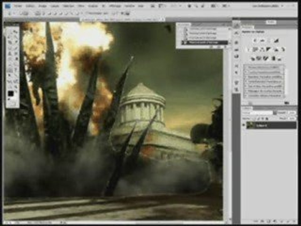Image resolution: width=301 pixels, height=226 pixels.
Task: Toggle lock all in Layers panel
Action: 267,119
